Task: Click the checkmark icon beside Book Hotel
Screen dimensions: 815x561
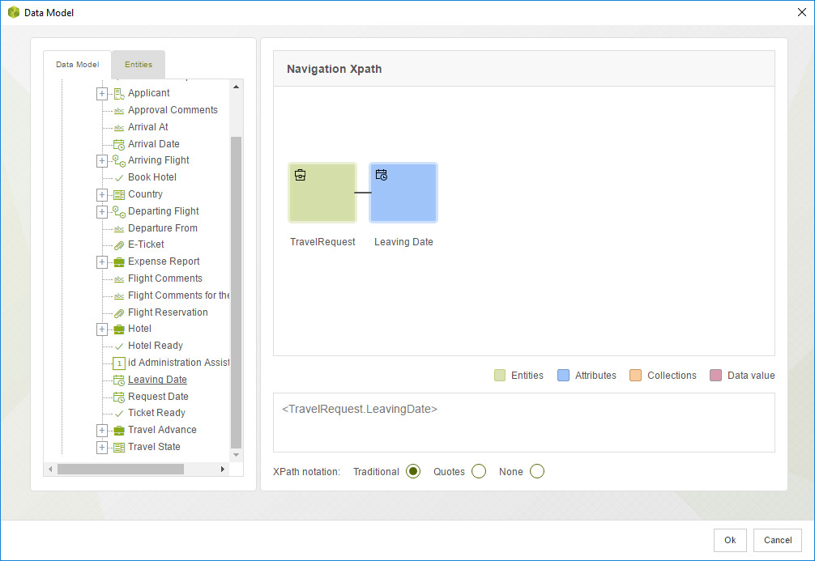Action: point(119,177)
